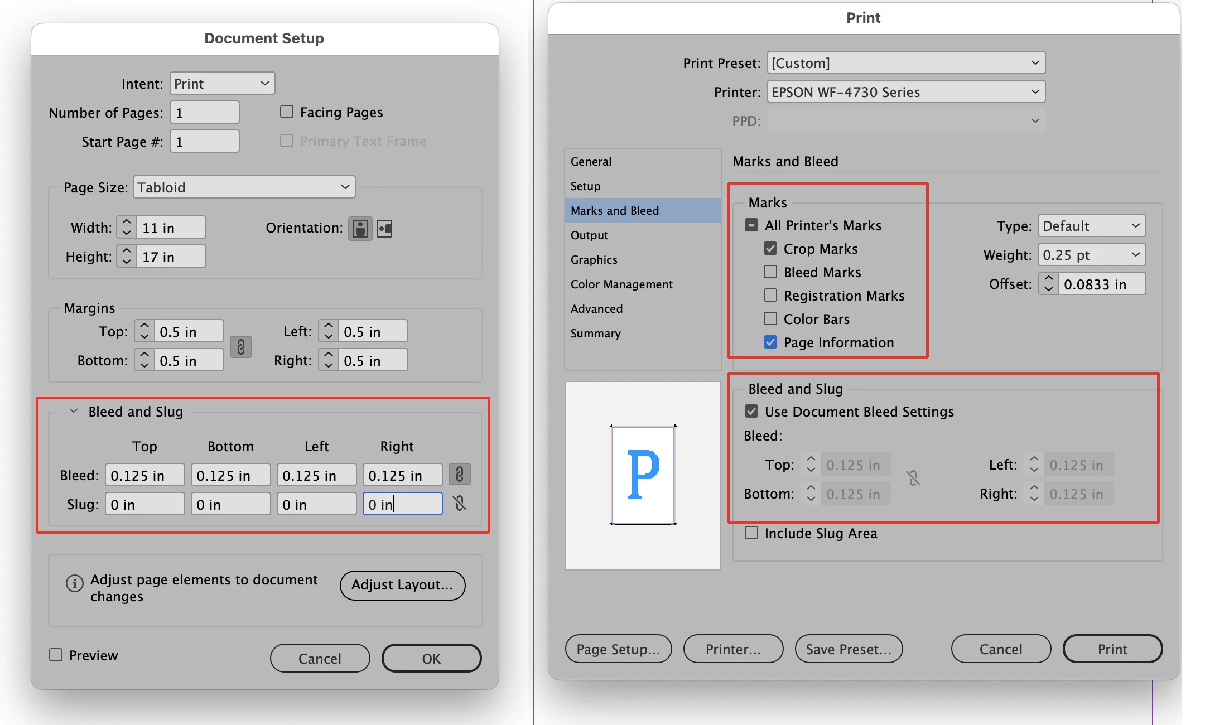This screenshot has height=725, width=1205.
Task: Increase Width with stepper arrows
Action: (127, 223)
